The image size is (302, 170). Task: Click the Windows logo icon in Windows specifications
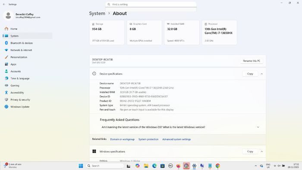coord(94,151)
